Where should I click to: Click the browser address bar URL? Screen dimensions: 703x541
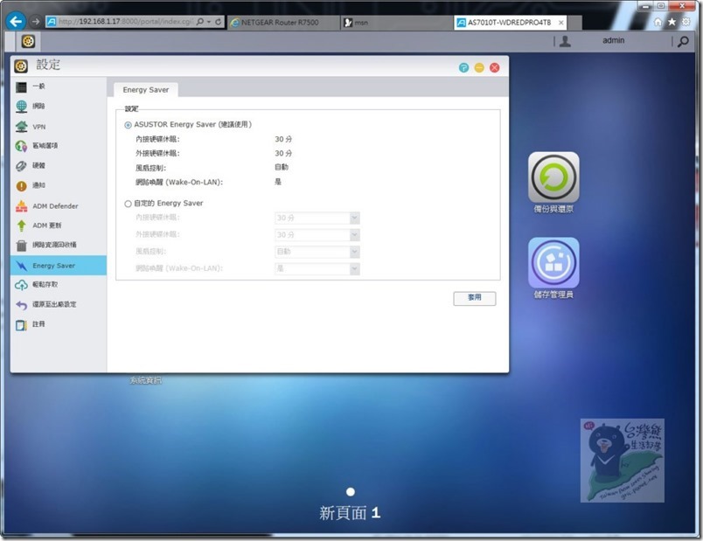126,22
